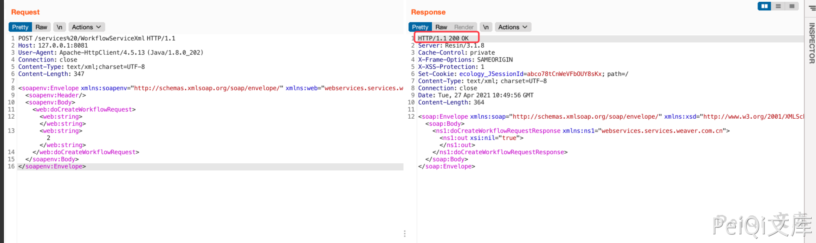Click the POST request line in editor
816x243 pixels.
click(97, 38)
